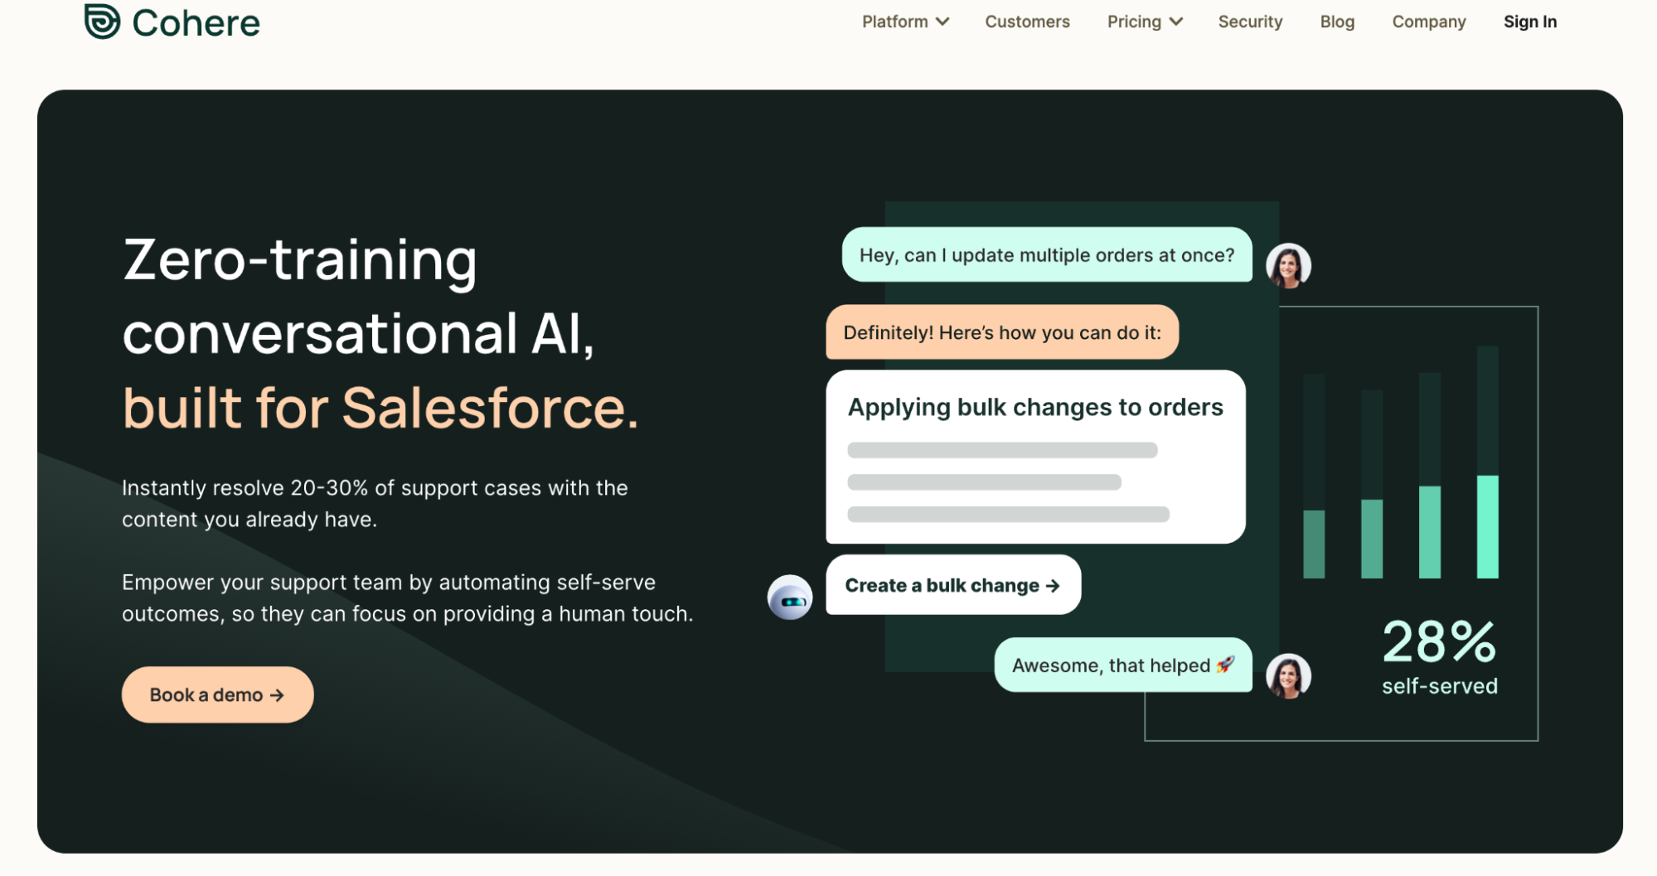This screenshot has width=1657, height=876.
Task: Click the user avatar beside first chat message
Action: (x=1288, y=265)
